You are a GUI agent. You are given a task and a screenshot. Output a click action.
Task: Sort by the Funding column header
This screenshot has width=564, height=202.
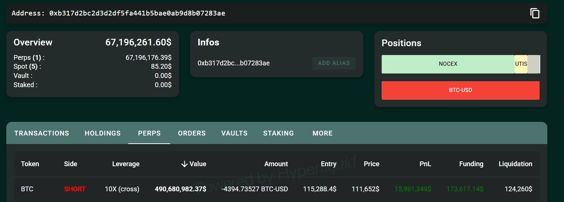[x=471, y=164]
